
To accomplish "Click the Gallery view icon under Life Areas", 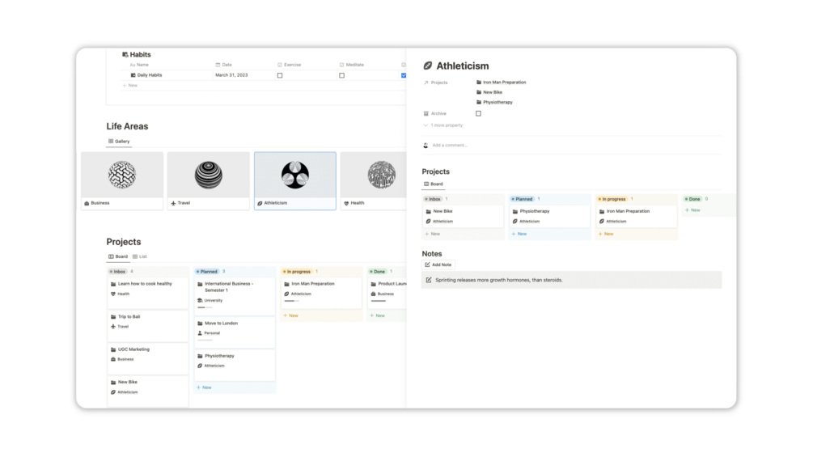I will click(x=111, y=141).
